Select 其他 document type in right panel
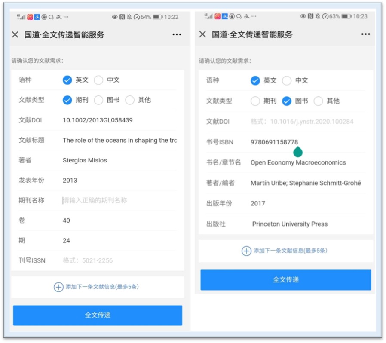 319,101
